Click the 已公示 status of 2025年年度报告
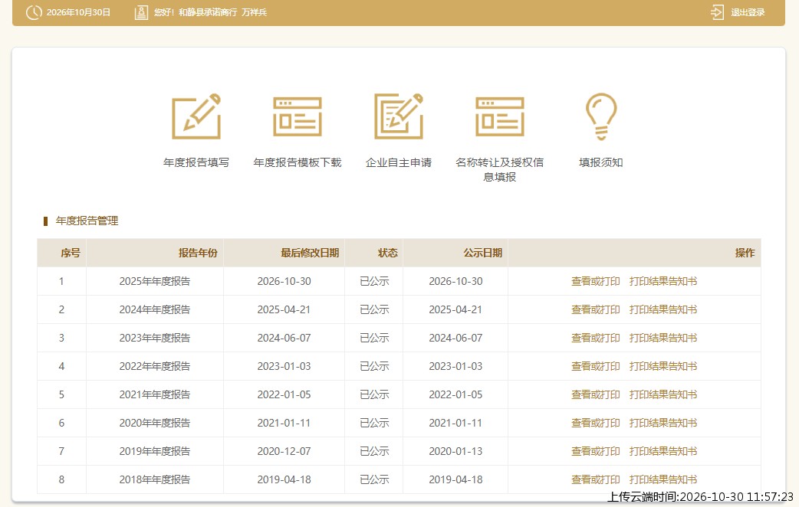 pos(374,281)
